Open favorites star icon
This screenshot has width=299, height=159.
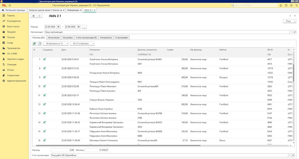click(291, 5)
